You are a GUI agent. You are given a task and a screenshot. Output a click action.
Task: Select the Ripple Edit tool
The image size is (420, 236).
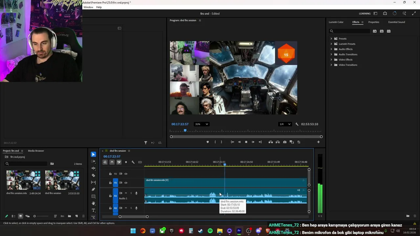tap(94, 168)
